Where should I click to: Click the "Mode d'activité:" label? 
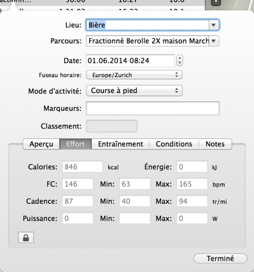pos(55,91)
